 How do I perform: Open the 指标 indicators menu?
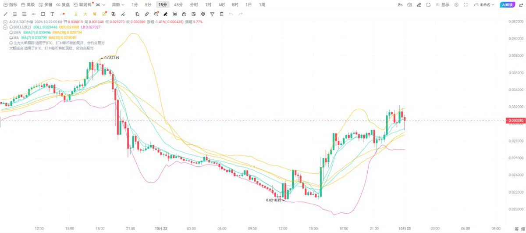11,4
